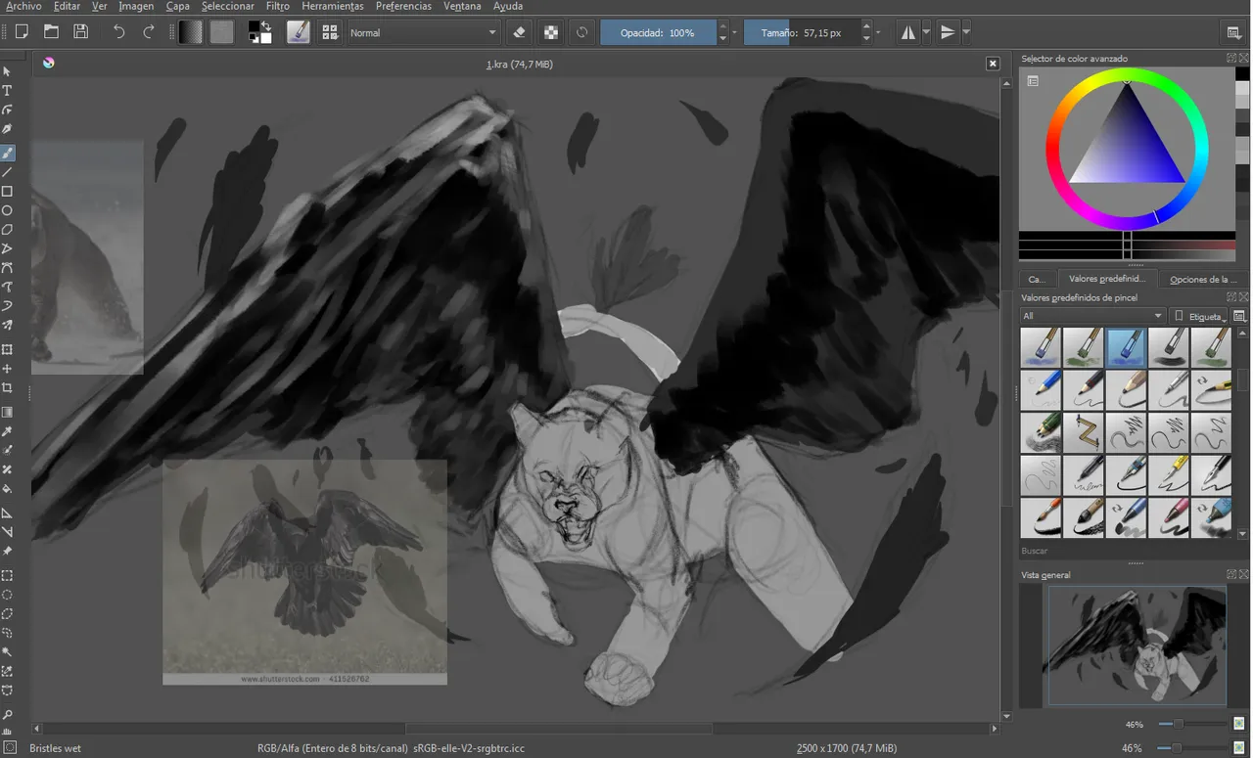Screen dimensions: 1253x758
Task: Open the Archivo menu
Action: pos(23,6)
